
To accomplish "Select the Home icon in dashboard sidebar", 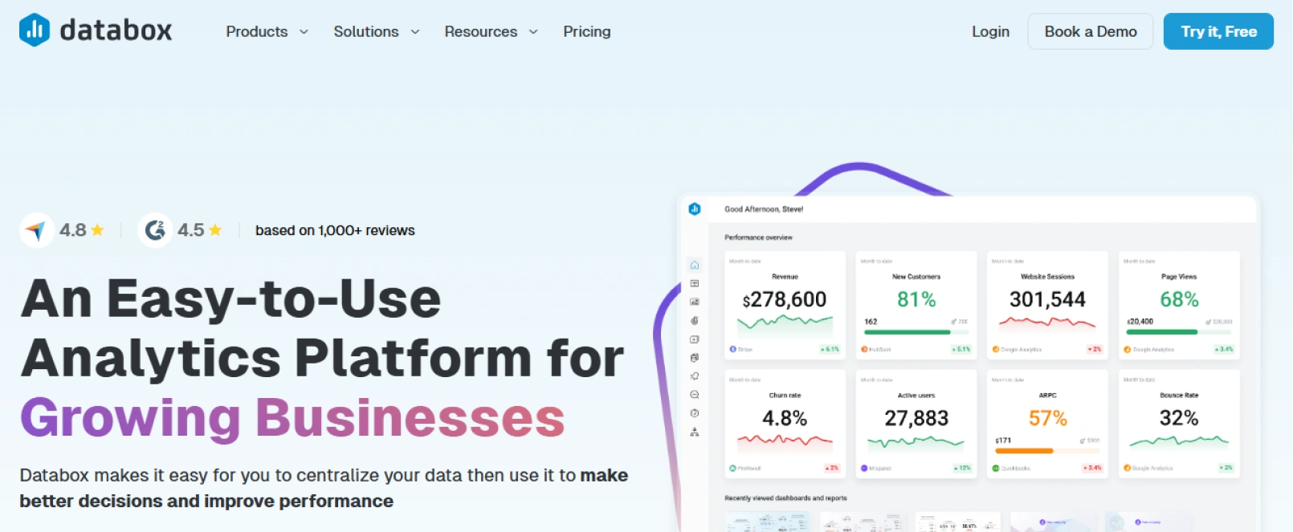I will (695, 265).
